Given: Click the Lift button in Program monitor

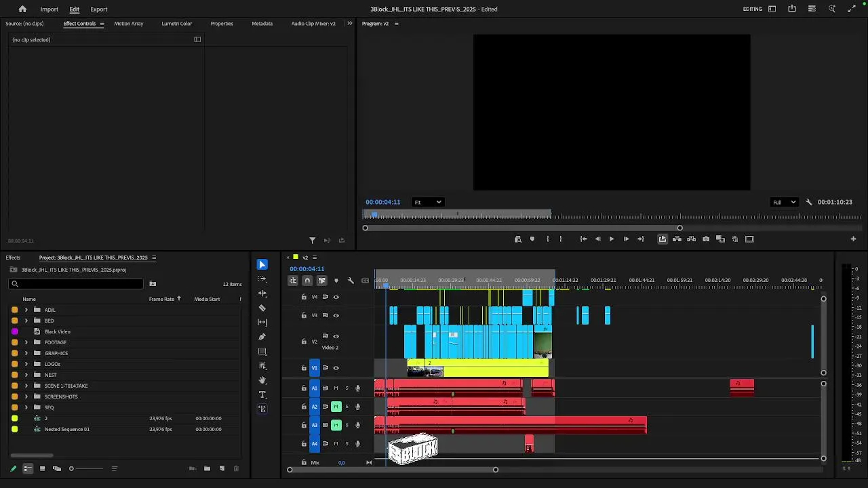Looking at the screenshot, I should coord(677,239).
